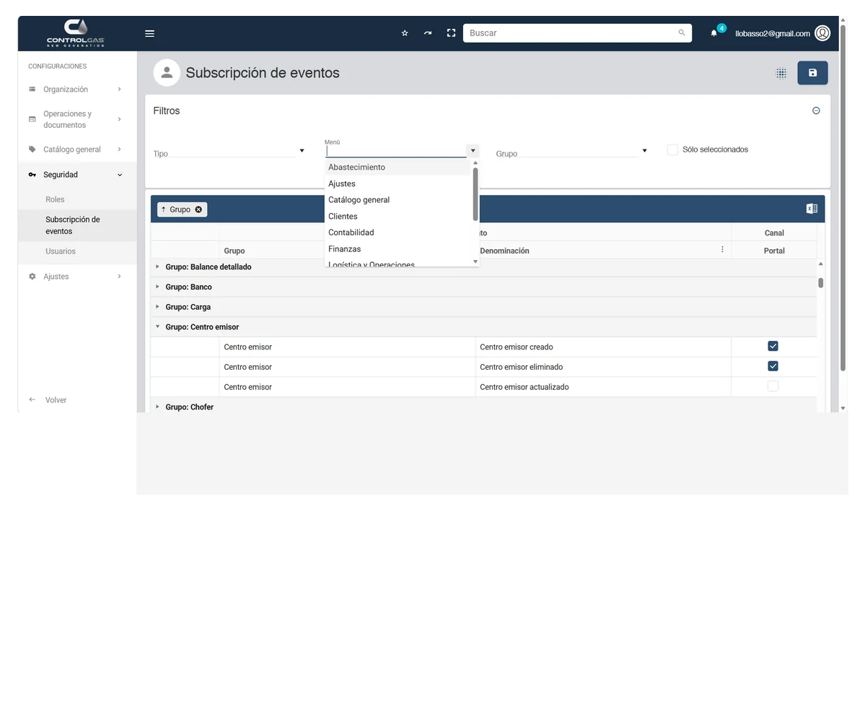The height and width of the screenshot is (707, 865).
Task: Open Usuarios in sidebar
Action: (61, 251)
